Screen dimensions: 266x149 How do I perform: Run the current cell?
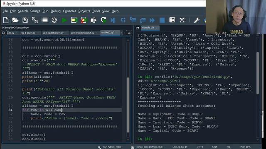click(x=74, y=20)
